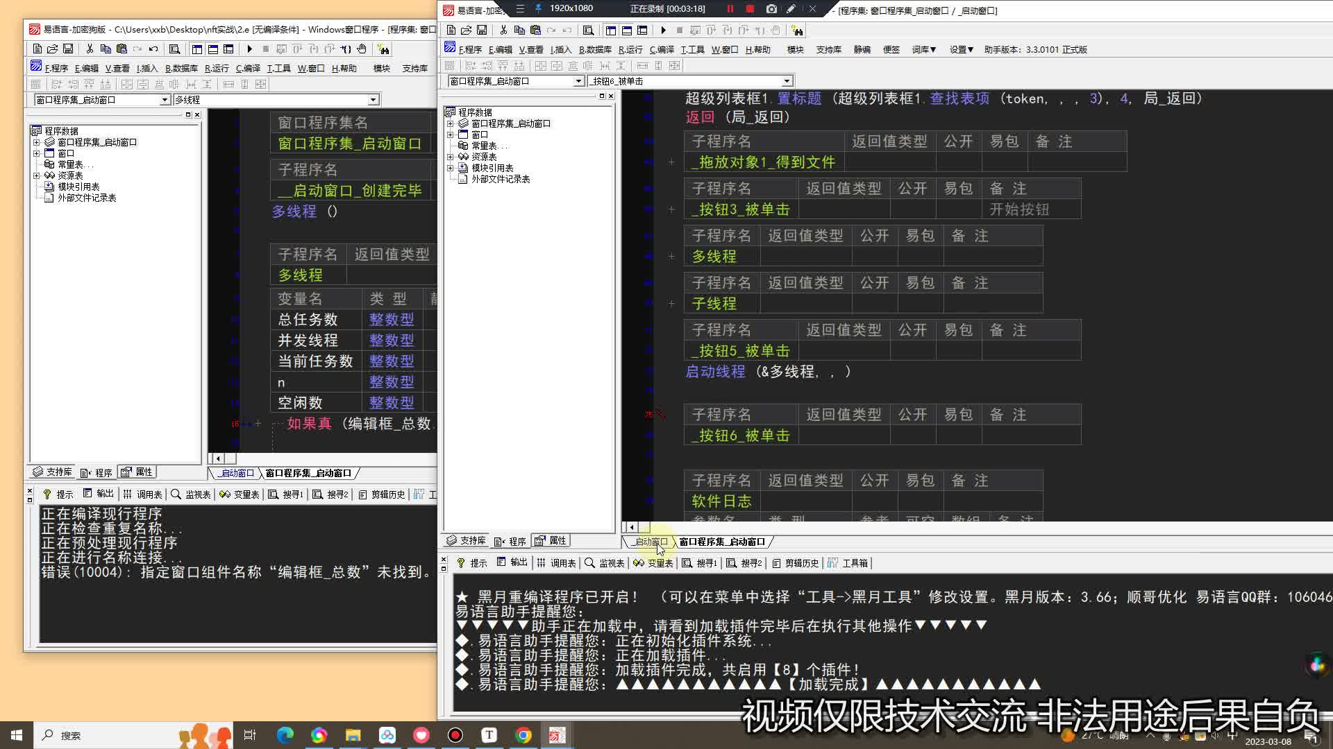Open the 词库 dropdown menu
Image resolution: width=1333 pixels, height=749 pixels.
pos(923,49)
